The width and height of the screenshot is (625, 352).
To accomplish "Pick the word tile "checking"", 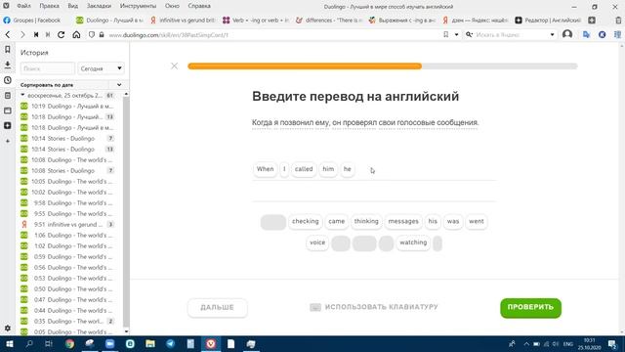I will click(x=306, y=221).
